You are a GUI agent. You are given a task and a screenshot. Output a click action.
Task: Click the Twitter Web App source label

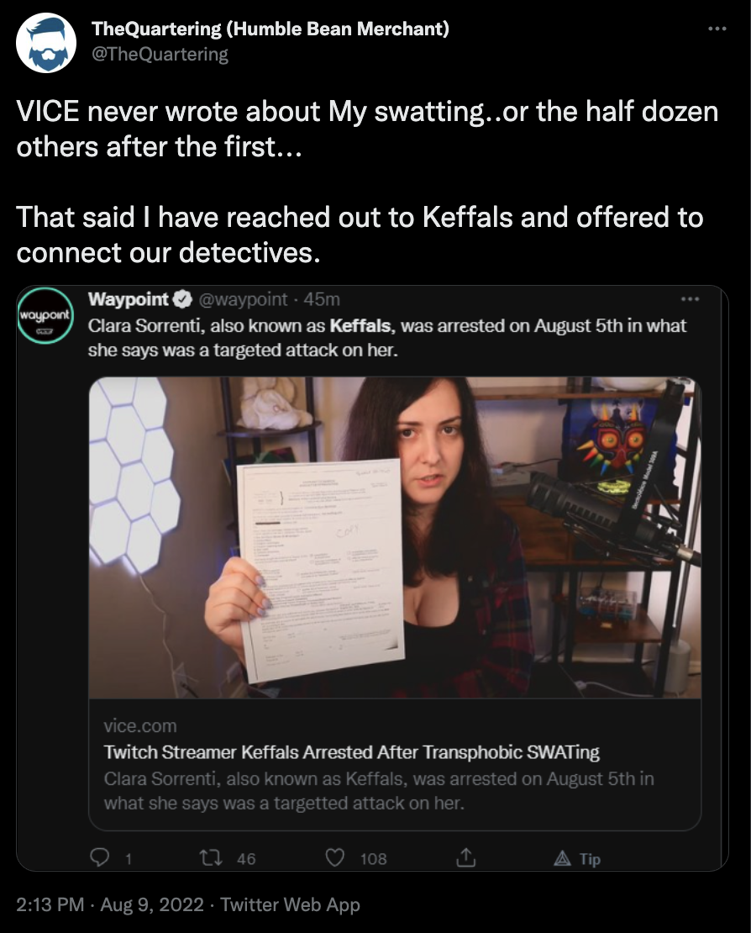(290, 904)
